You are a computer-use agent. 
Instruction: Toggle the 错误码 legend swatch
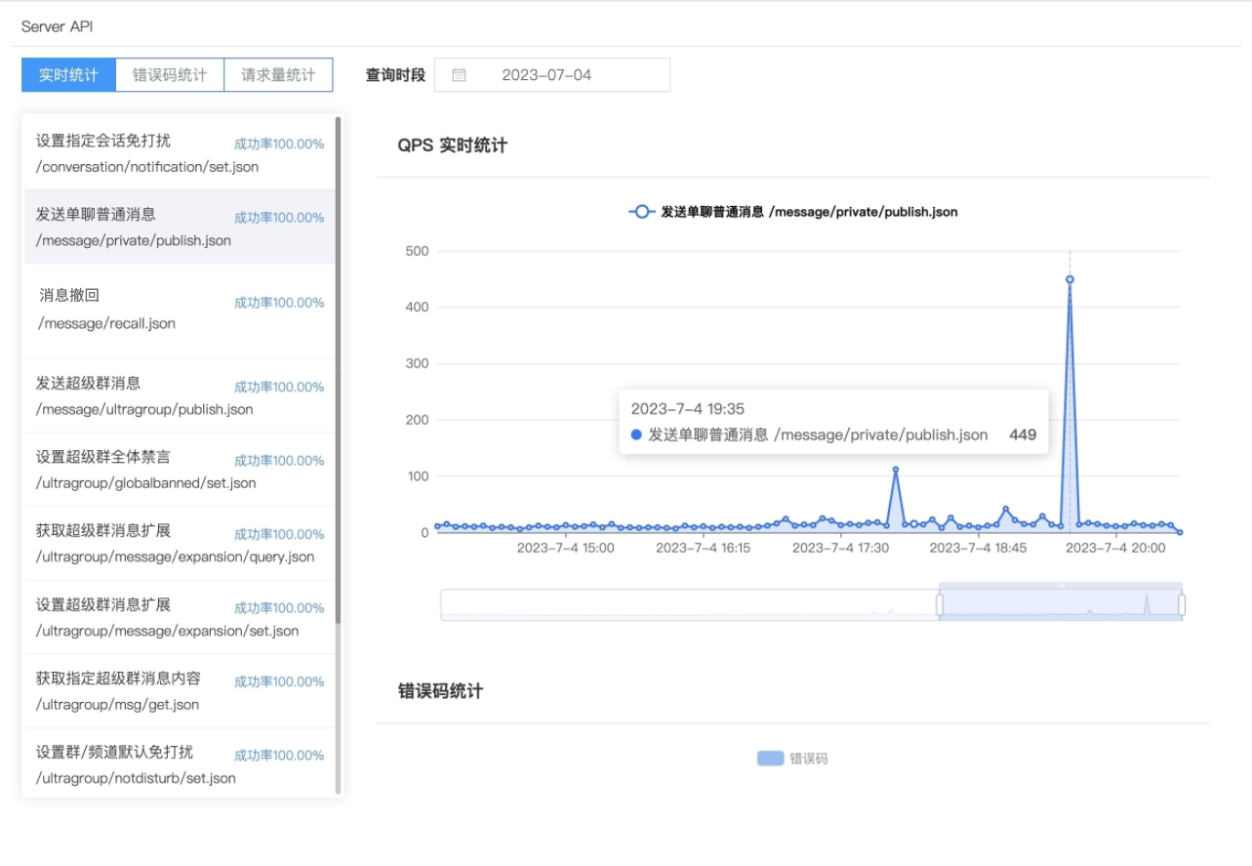click(770, 759)
